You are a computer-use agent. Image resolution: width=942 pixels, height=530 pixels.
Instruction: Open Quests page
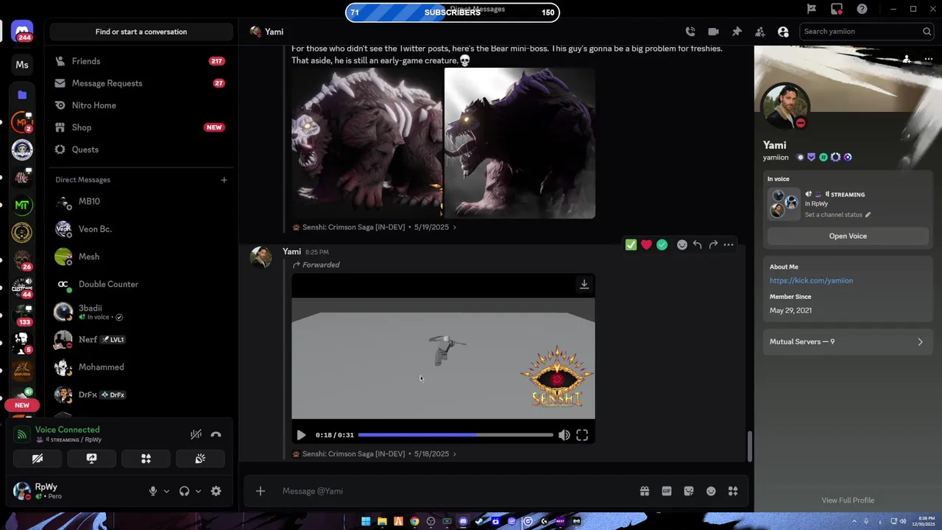coord(141,149)
